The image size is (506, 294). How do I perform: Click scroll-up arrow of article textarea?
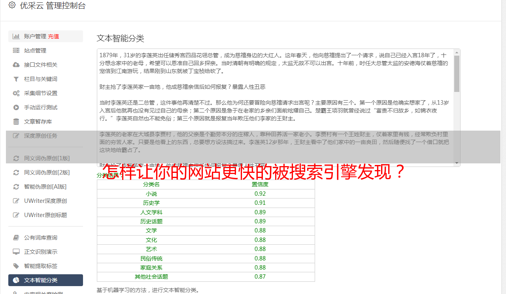click(x=457, y=52)
